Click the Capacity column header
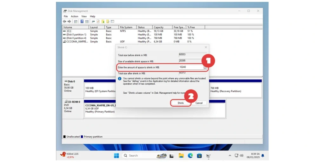 158,27
